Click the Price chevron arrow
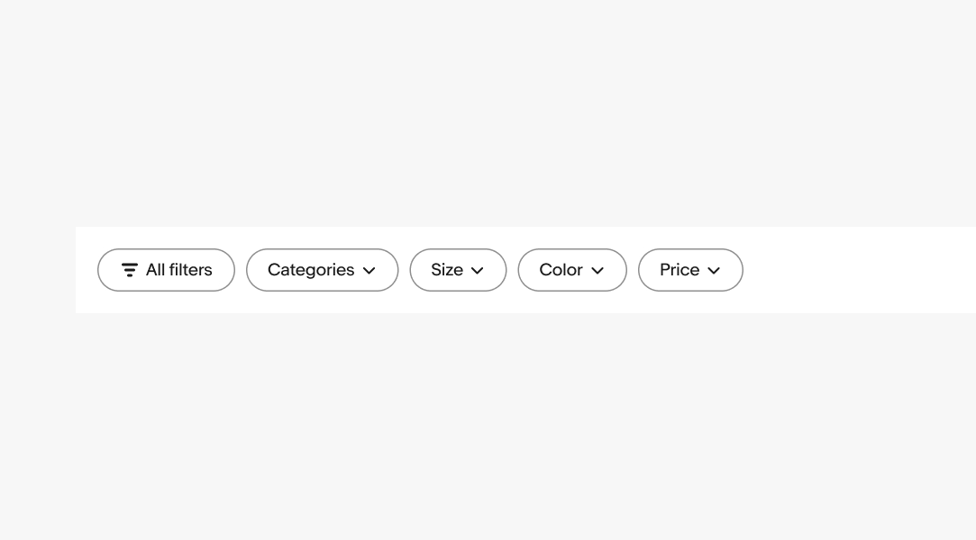Viewport: 976px width, 540px height. pyautogui.click(x=714, y=271)
